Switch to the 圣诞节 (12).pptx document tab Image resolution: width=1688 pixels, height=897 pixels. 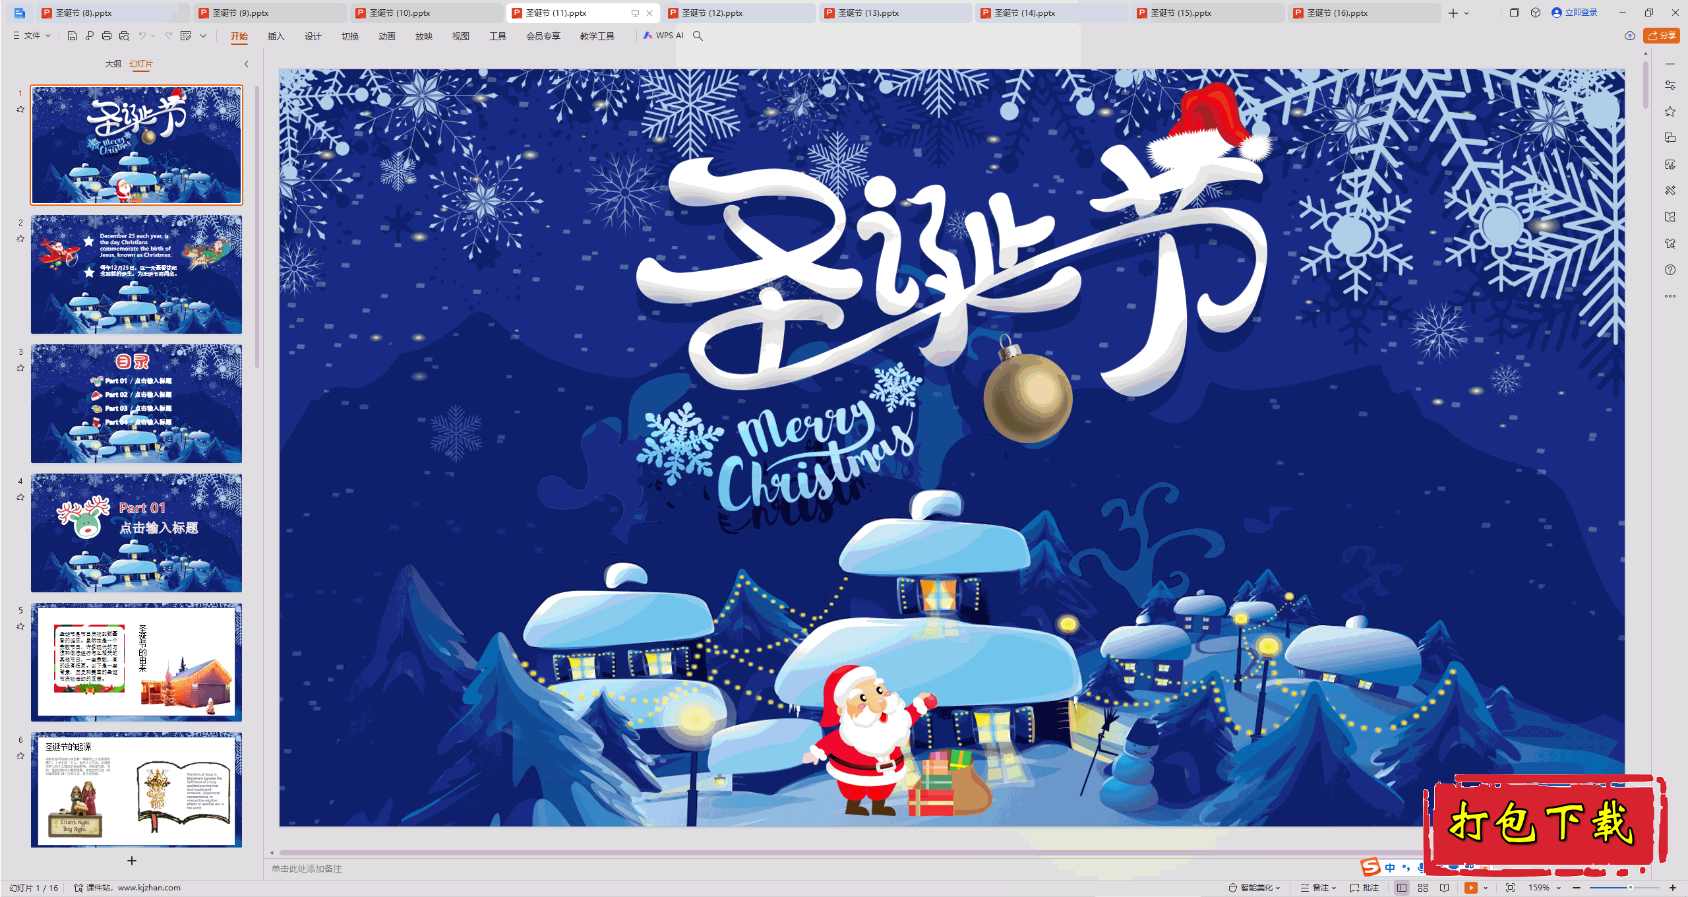click(738, 13)
